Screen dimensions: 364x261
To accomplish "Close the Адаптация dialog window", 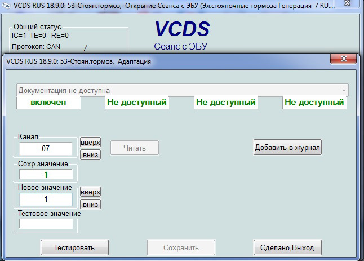I will pyautogui.click(x=343, y=59).
